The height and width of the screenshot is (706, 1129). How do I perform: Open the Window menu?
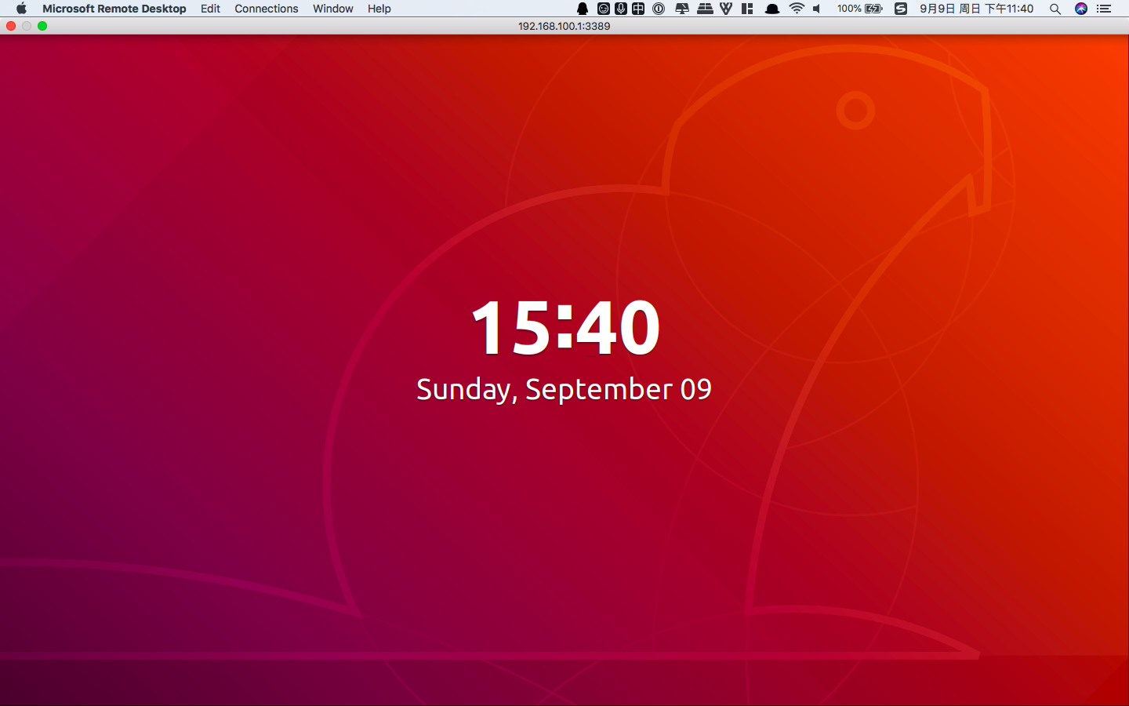click(x=332, y=9)
